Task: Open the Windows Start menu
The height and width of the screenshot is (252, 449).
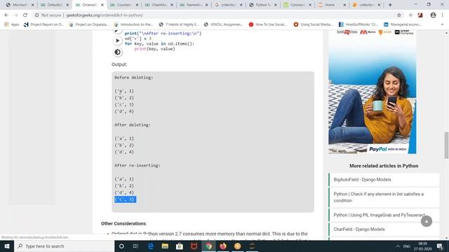Action: click(7, 246)
